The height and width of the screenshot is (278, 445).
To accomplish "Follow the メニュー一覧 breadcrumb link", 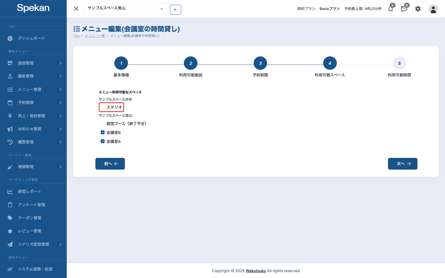I will [95, 36].
